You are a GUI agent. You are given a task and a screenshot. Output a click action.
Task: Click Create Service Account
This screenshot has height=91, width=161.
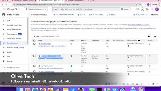(64, 15)
